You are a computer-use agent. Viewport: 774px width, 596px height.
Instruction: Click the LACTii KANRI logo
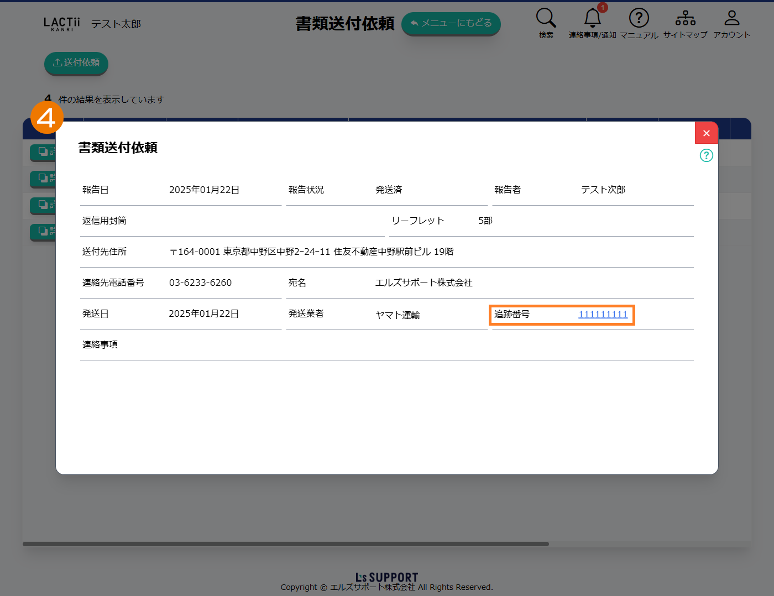pyautogui.click(x=61, y=24)
